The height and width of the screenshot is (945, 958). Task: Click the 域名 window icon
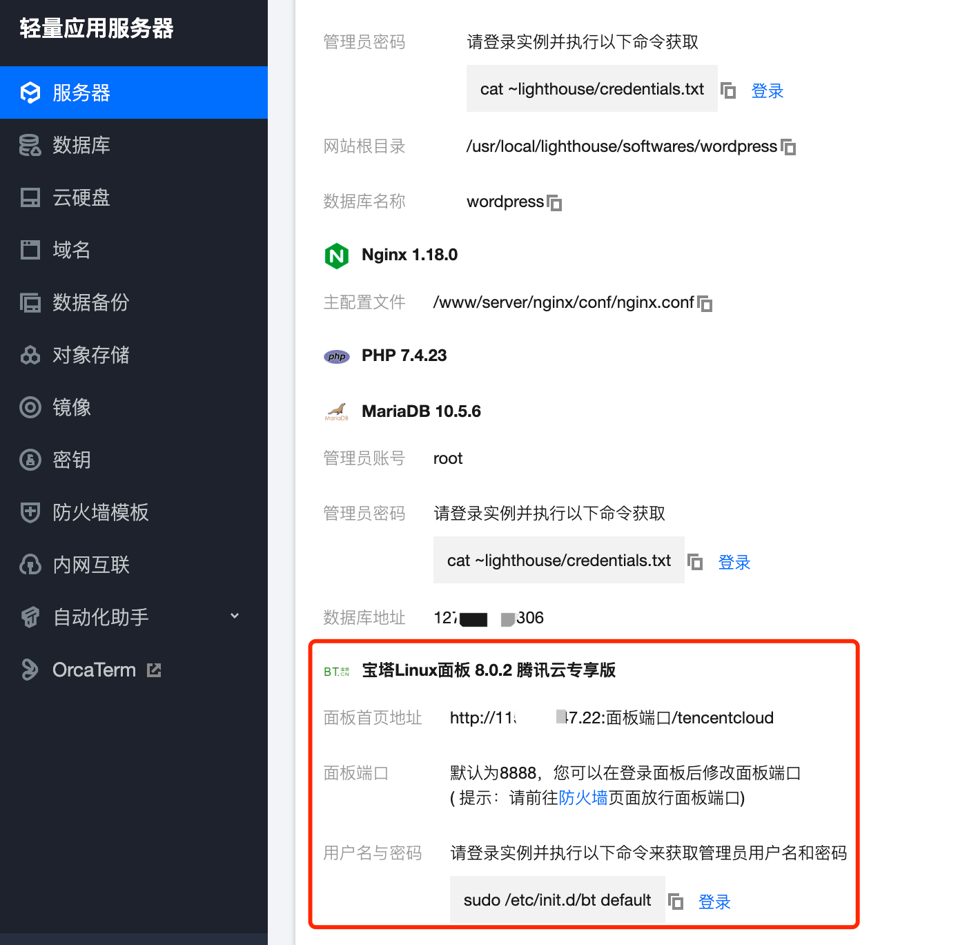[x=30, y=250]
